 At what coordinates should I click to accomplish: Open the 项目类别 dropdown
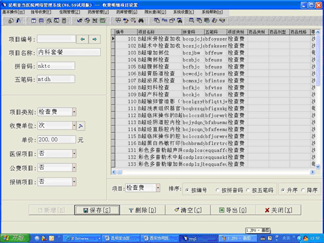74,112
